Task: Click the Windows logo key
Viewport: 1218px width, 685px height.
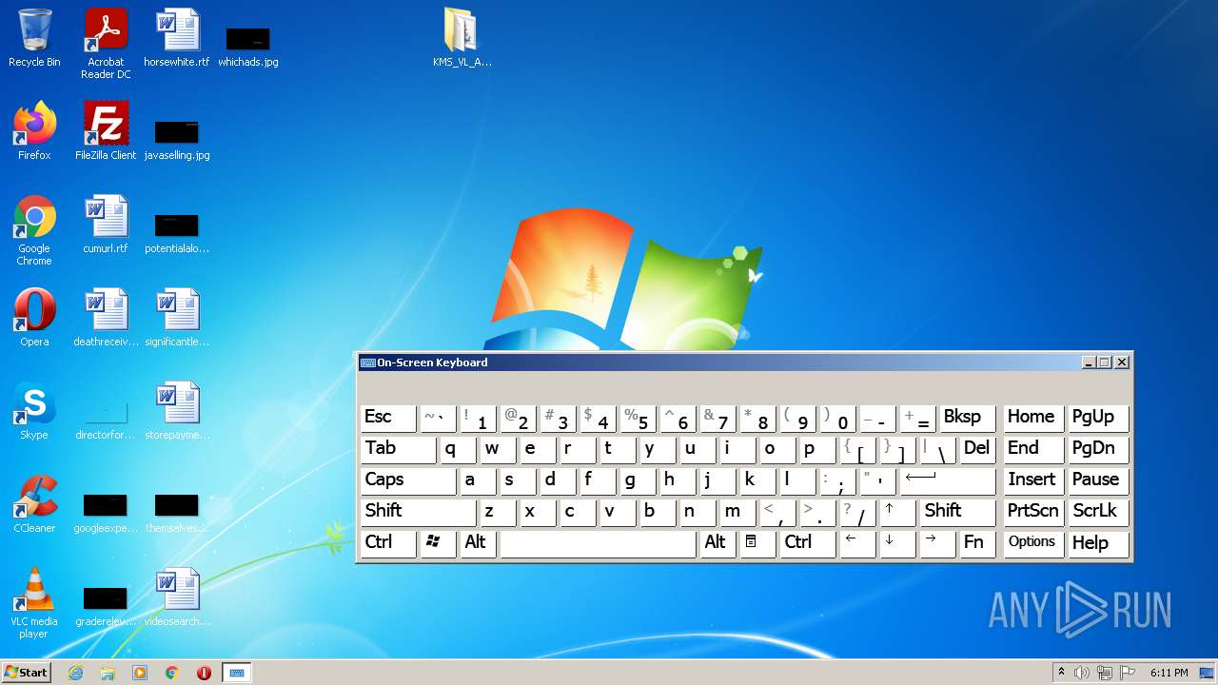Action: point(438,543)
